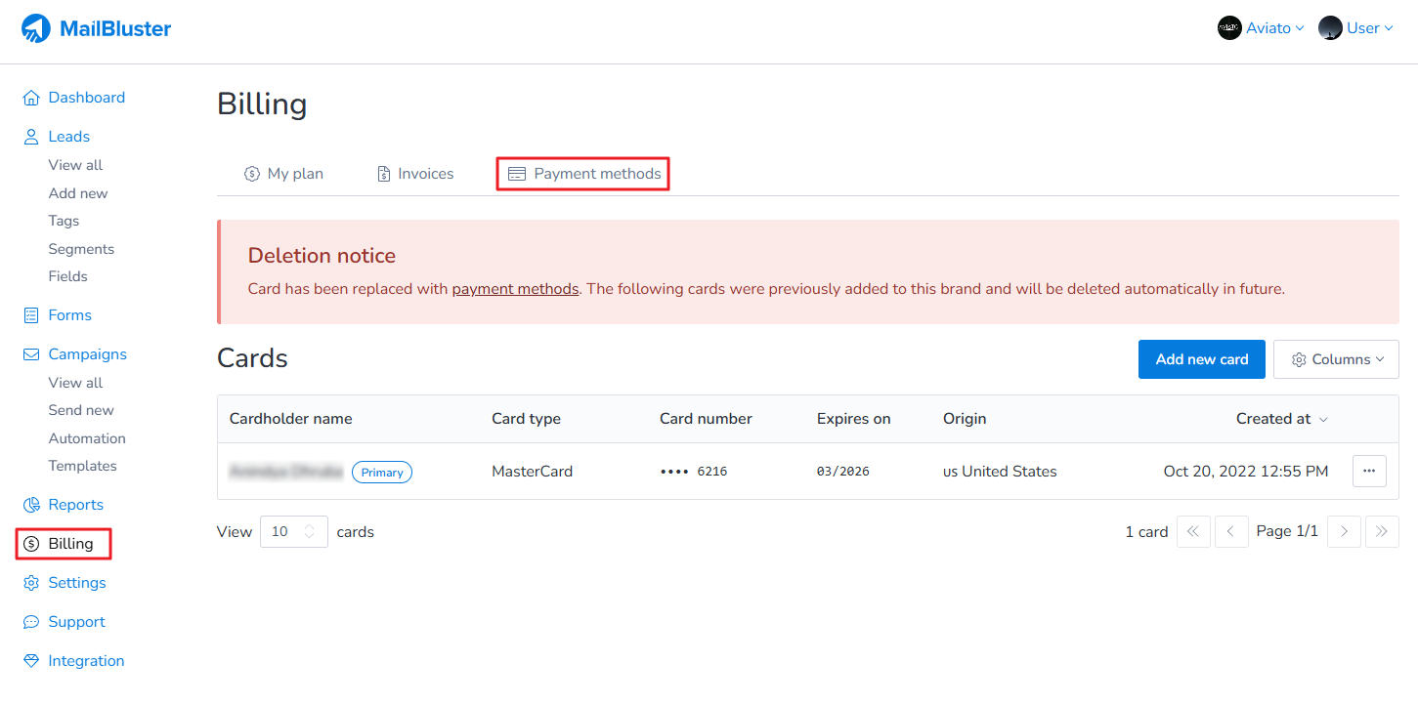The image size is (1418, 704).
Task: Click the Add new card button
Action: click(x=1201, y=359)
